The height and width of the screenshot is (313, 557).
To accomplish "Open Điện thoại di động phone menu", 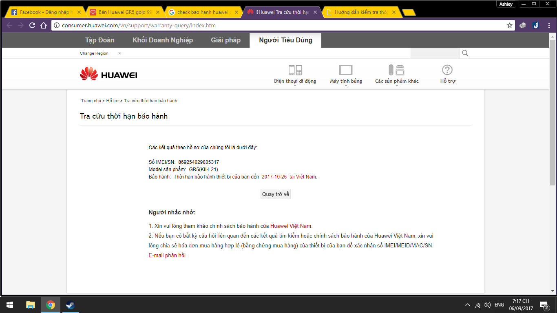I will pyautogui.click(x=295, y=74).
